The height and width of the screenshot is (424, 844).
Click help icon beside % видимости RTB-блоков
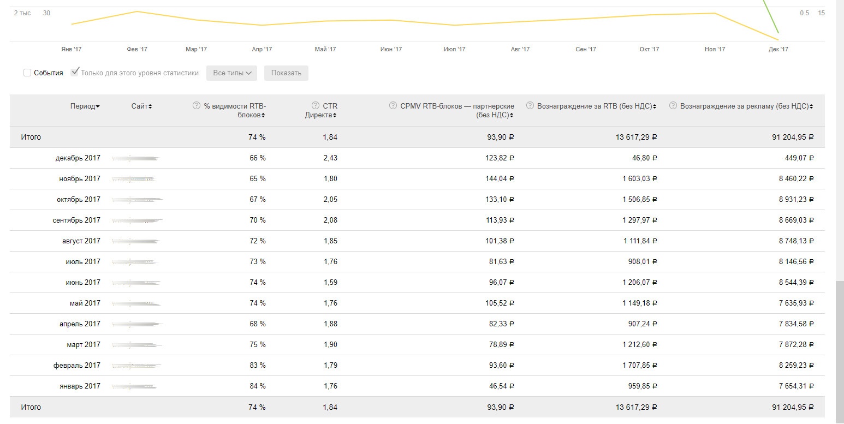click(197, 106)
